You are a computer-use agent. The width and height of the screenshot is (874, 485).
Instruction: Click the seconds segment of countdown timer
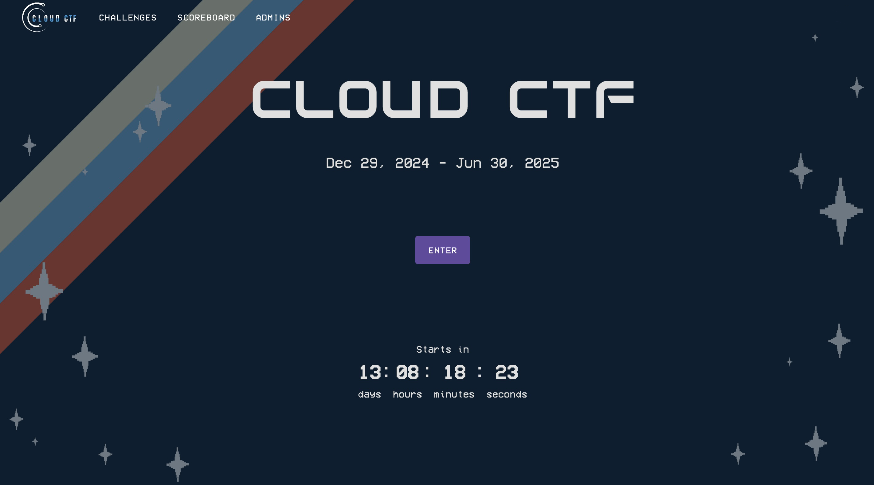507,371
